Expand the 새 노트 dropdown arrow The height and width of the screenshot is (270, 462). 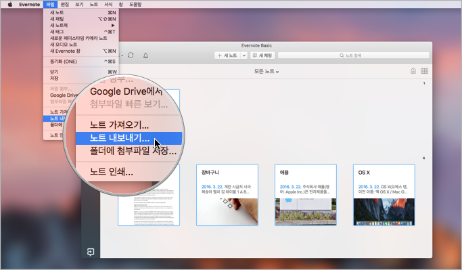pyautogui.click(x=244, y=55)
